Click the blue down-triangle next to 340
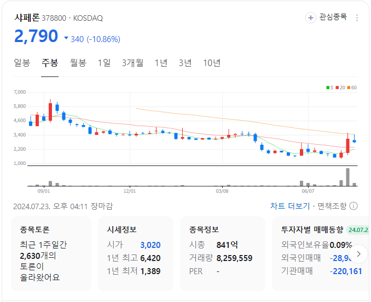The width and height of the screenshot is (371, 302). pos(66,38)
